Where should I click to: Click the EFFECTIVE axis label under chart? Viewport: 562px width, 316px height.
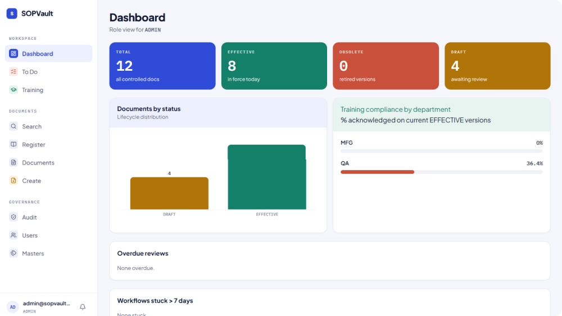click(x=267, y=214)
